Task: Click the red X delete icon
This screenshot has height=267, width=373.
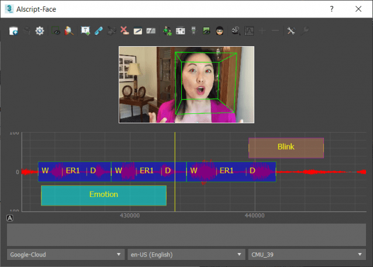Action: [x=125, y=31]
